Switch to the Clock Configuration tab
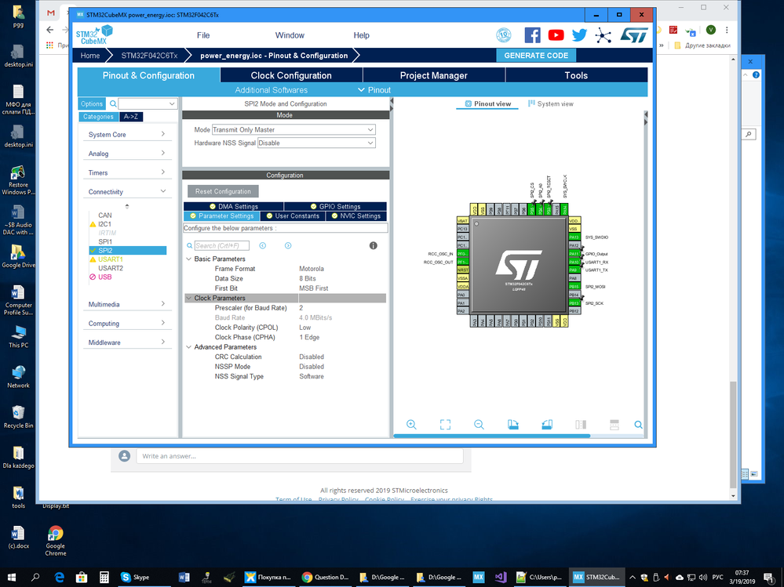The width and height of the screenshot is (784, 587). (x=291, y=75)
